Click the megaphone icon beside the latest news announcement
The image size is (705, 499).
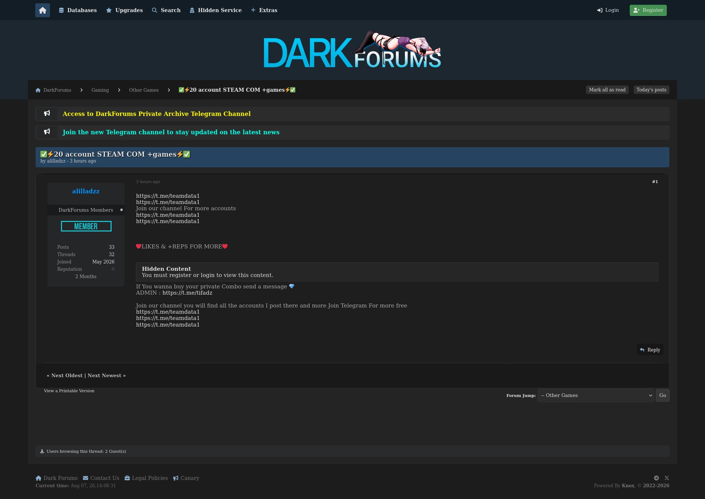pyautogui.click(x=47, y=132)
